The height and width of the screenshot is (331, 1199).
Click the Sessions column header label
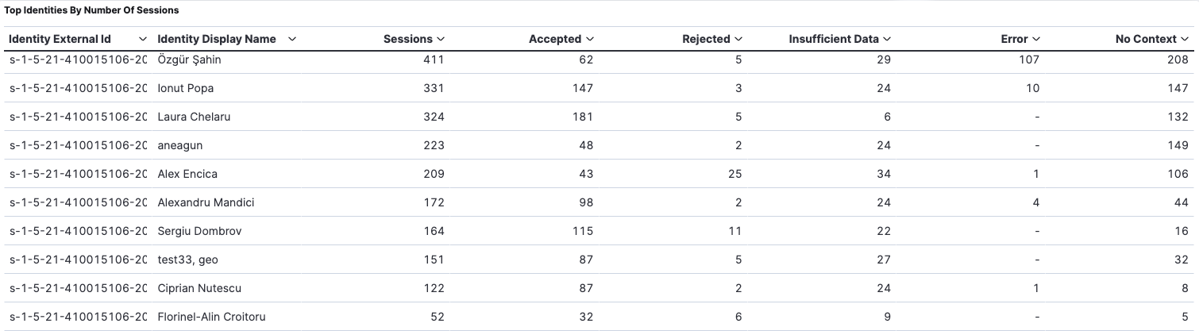coord(407,39)
